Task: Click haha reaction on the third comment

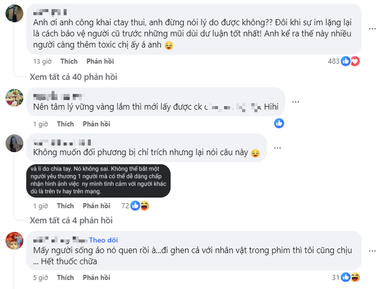Action: pos(144,206)
